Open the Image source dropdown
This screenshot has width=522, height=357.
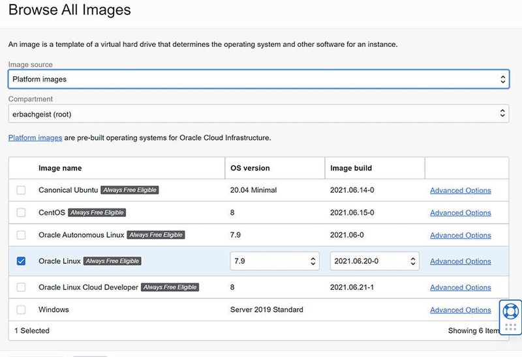tap(258, 79)
